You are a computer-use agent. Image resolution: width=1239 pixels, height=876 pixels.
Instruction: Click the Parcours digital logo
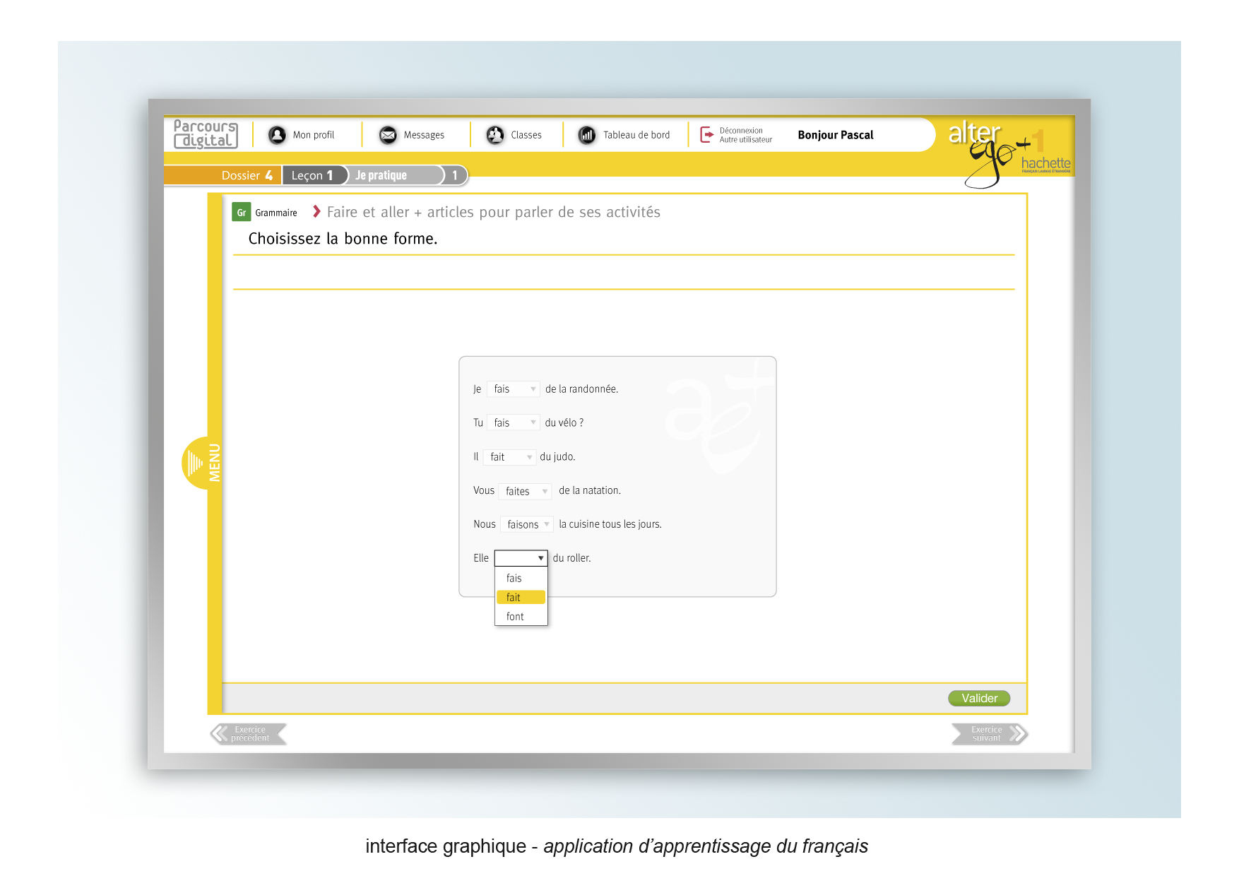(x=206, y=134)
